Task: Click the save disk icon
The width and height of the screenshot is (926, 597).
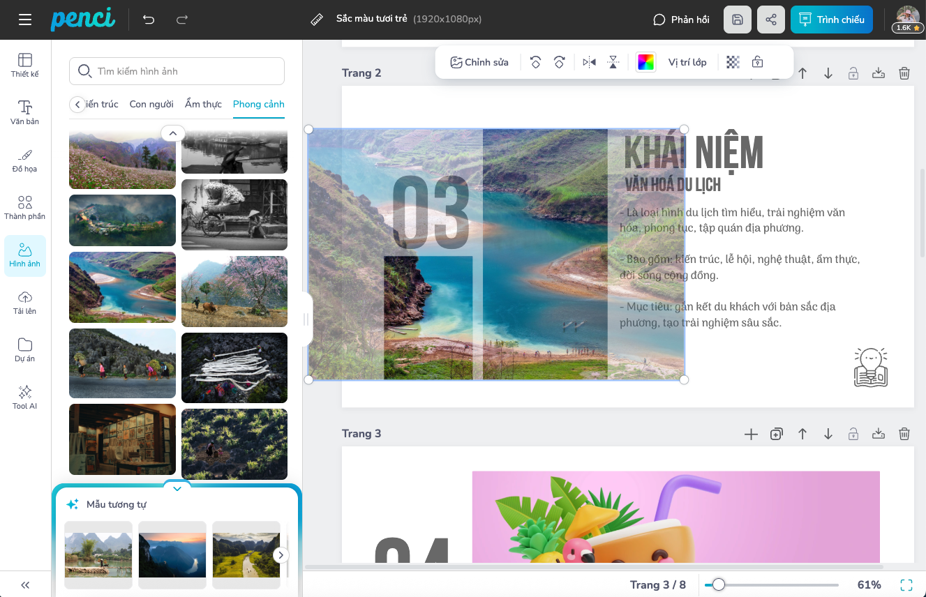Action: pos(738,20)
